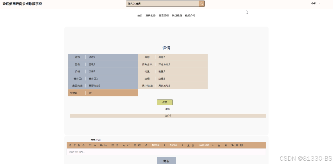This screenshot has width=333, height=164.
Task: Click the 简介2 description bar
Action: click(x=168, y=116)
